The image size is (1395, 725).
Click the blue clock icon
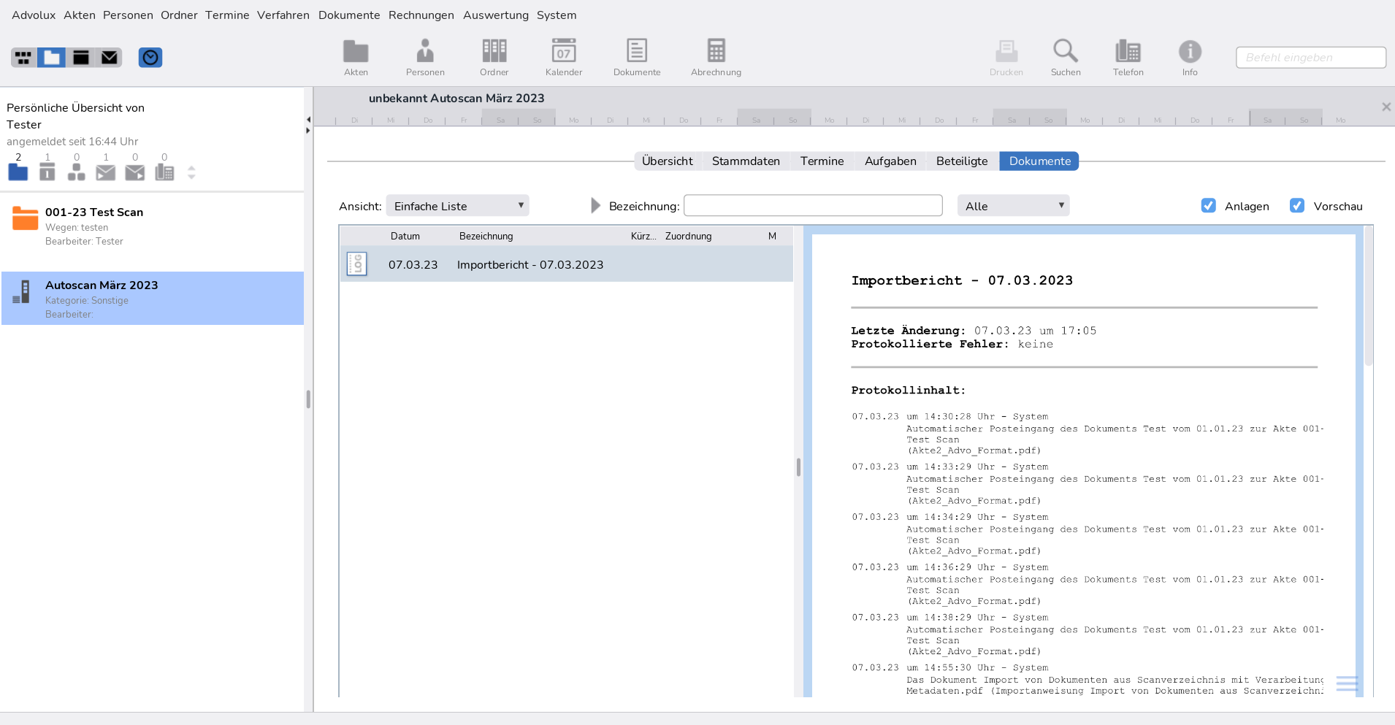tap(150, 58)
